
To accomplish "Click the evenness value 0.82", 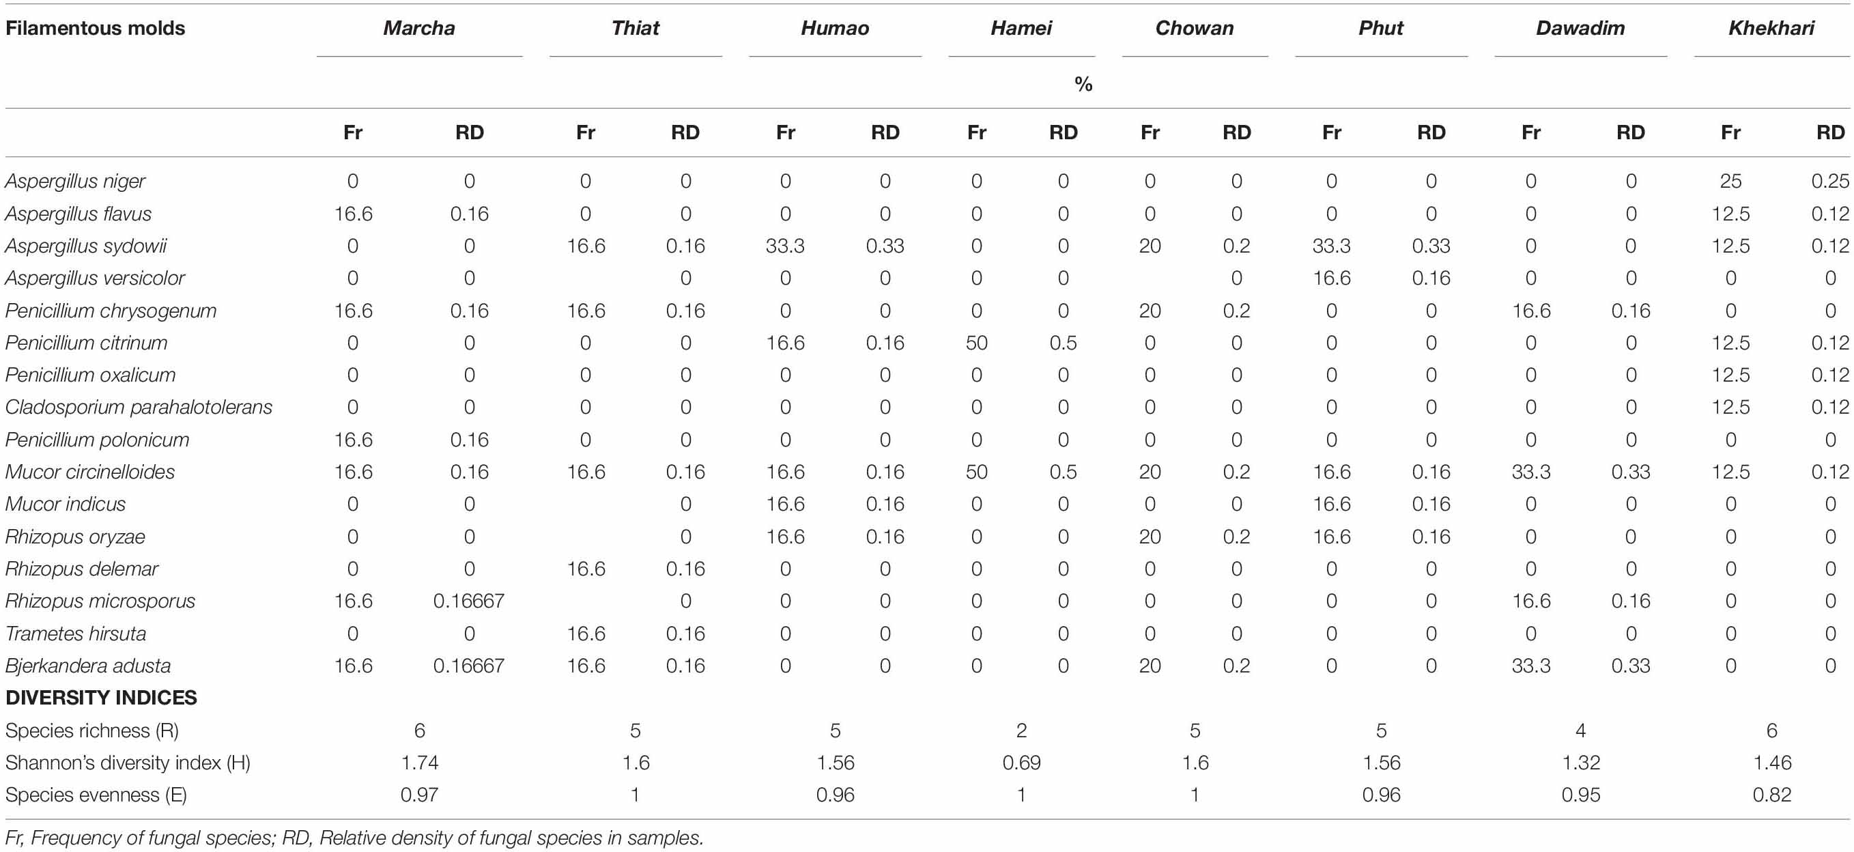I will [1771, 795].
